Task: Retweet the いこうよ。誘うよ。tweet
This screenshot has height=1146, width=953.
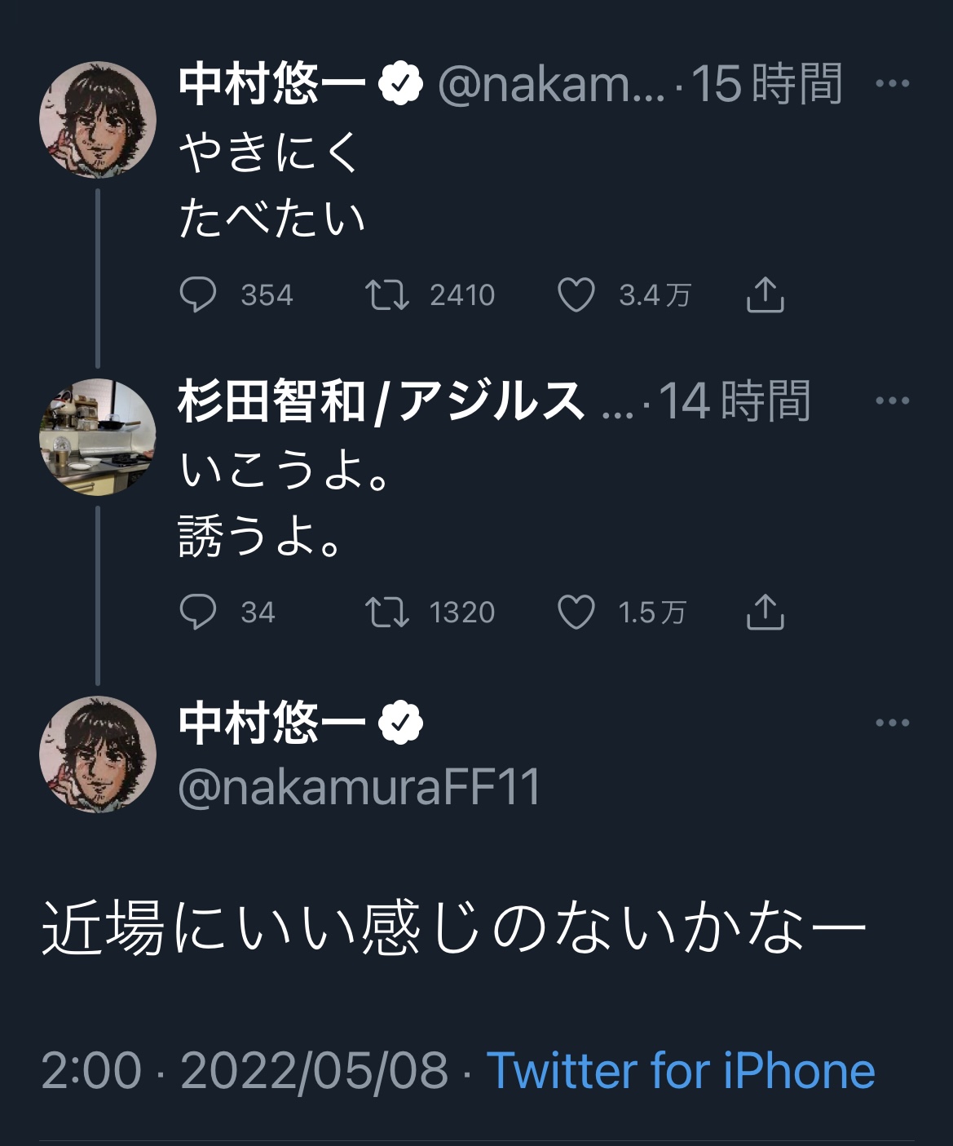Action: pyautogui.click(x=387, y=613)
